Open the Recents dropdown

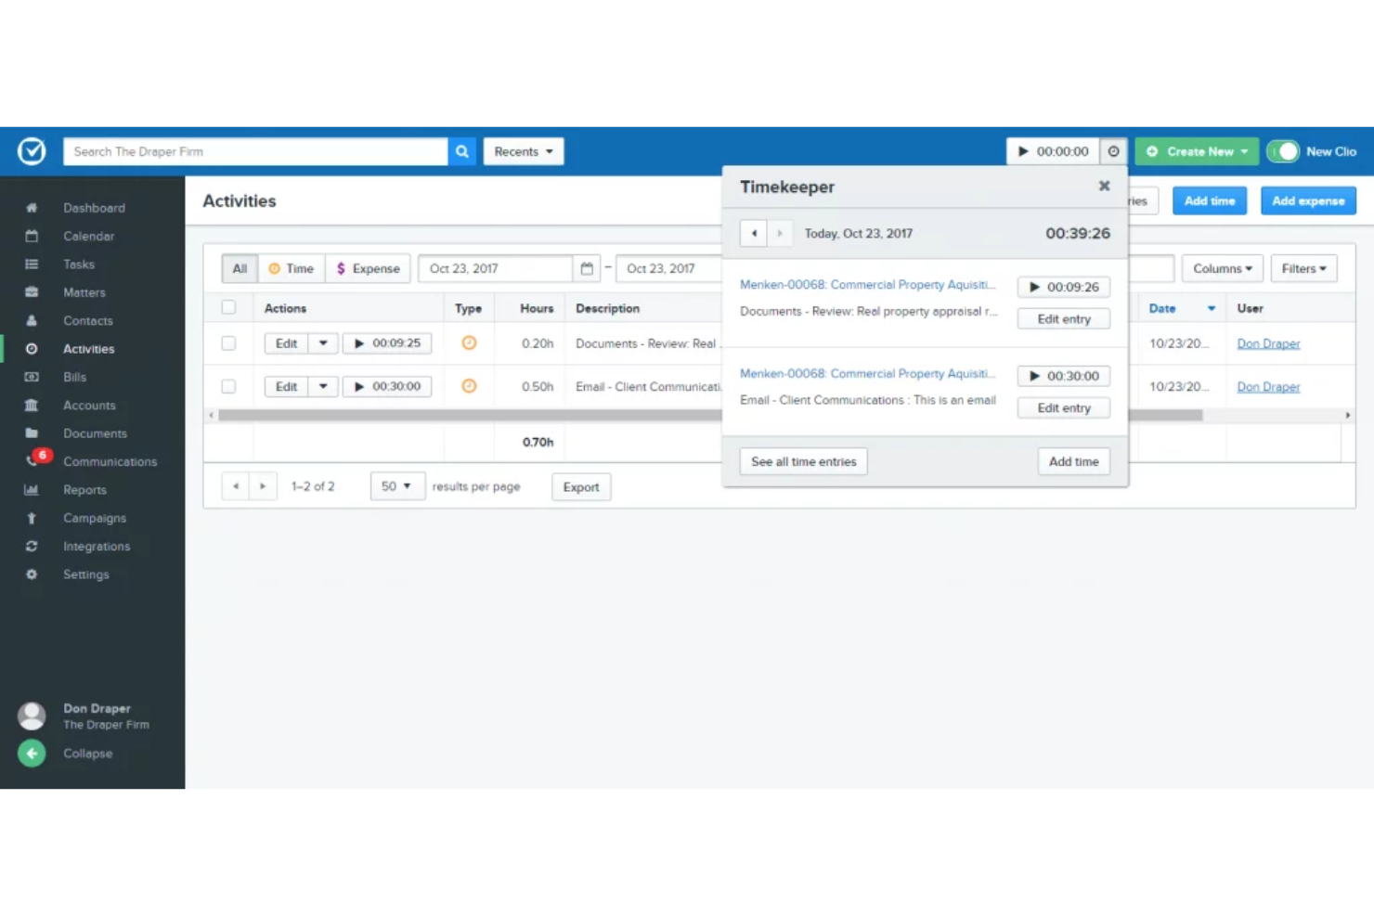click(x=523, y=150)
